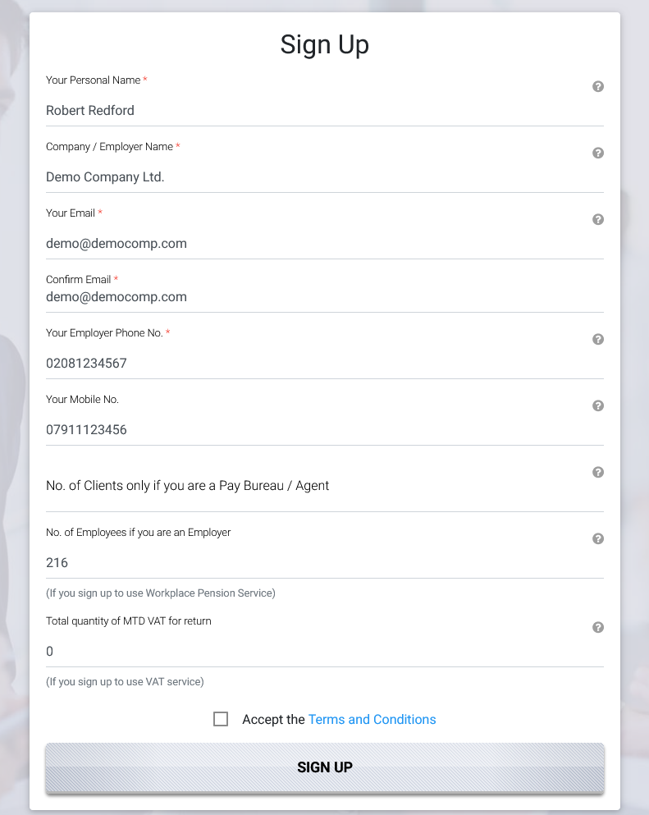
Task: Click help icon for Your Personal Name
Action: (x=598, y=86)
